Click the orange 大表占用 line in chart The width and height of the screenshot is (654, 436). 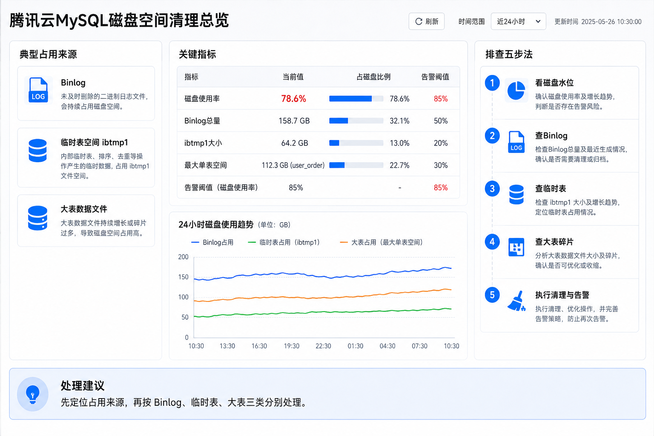tap(323, 297)
